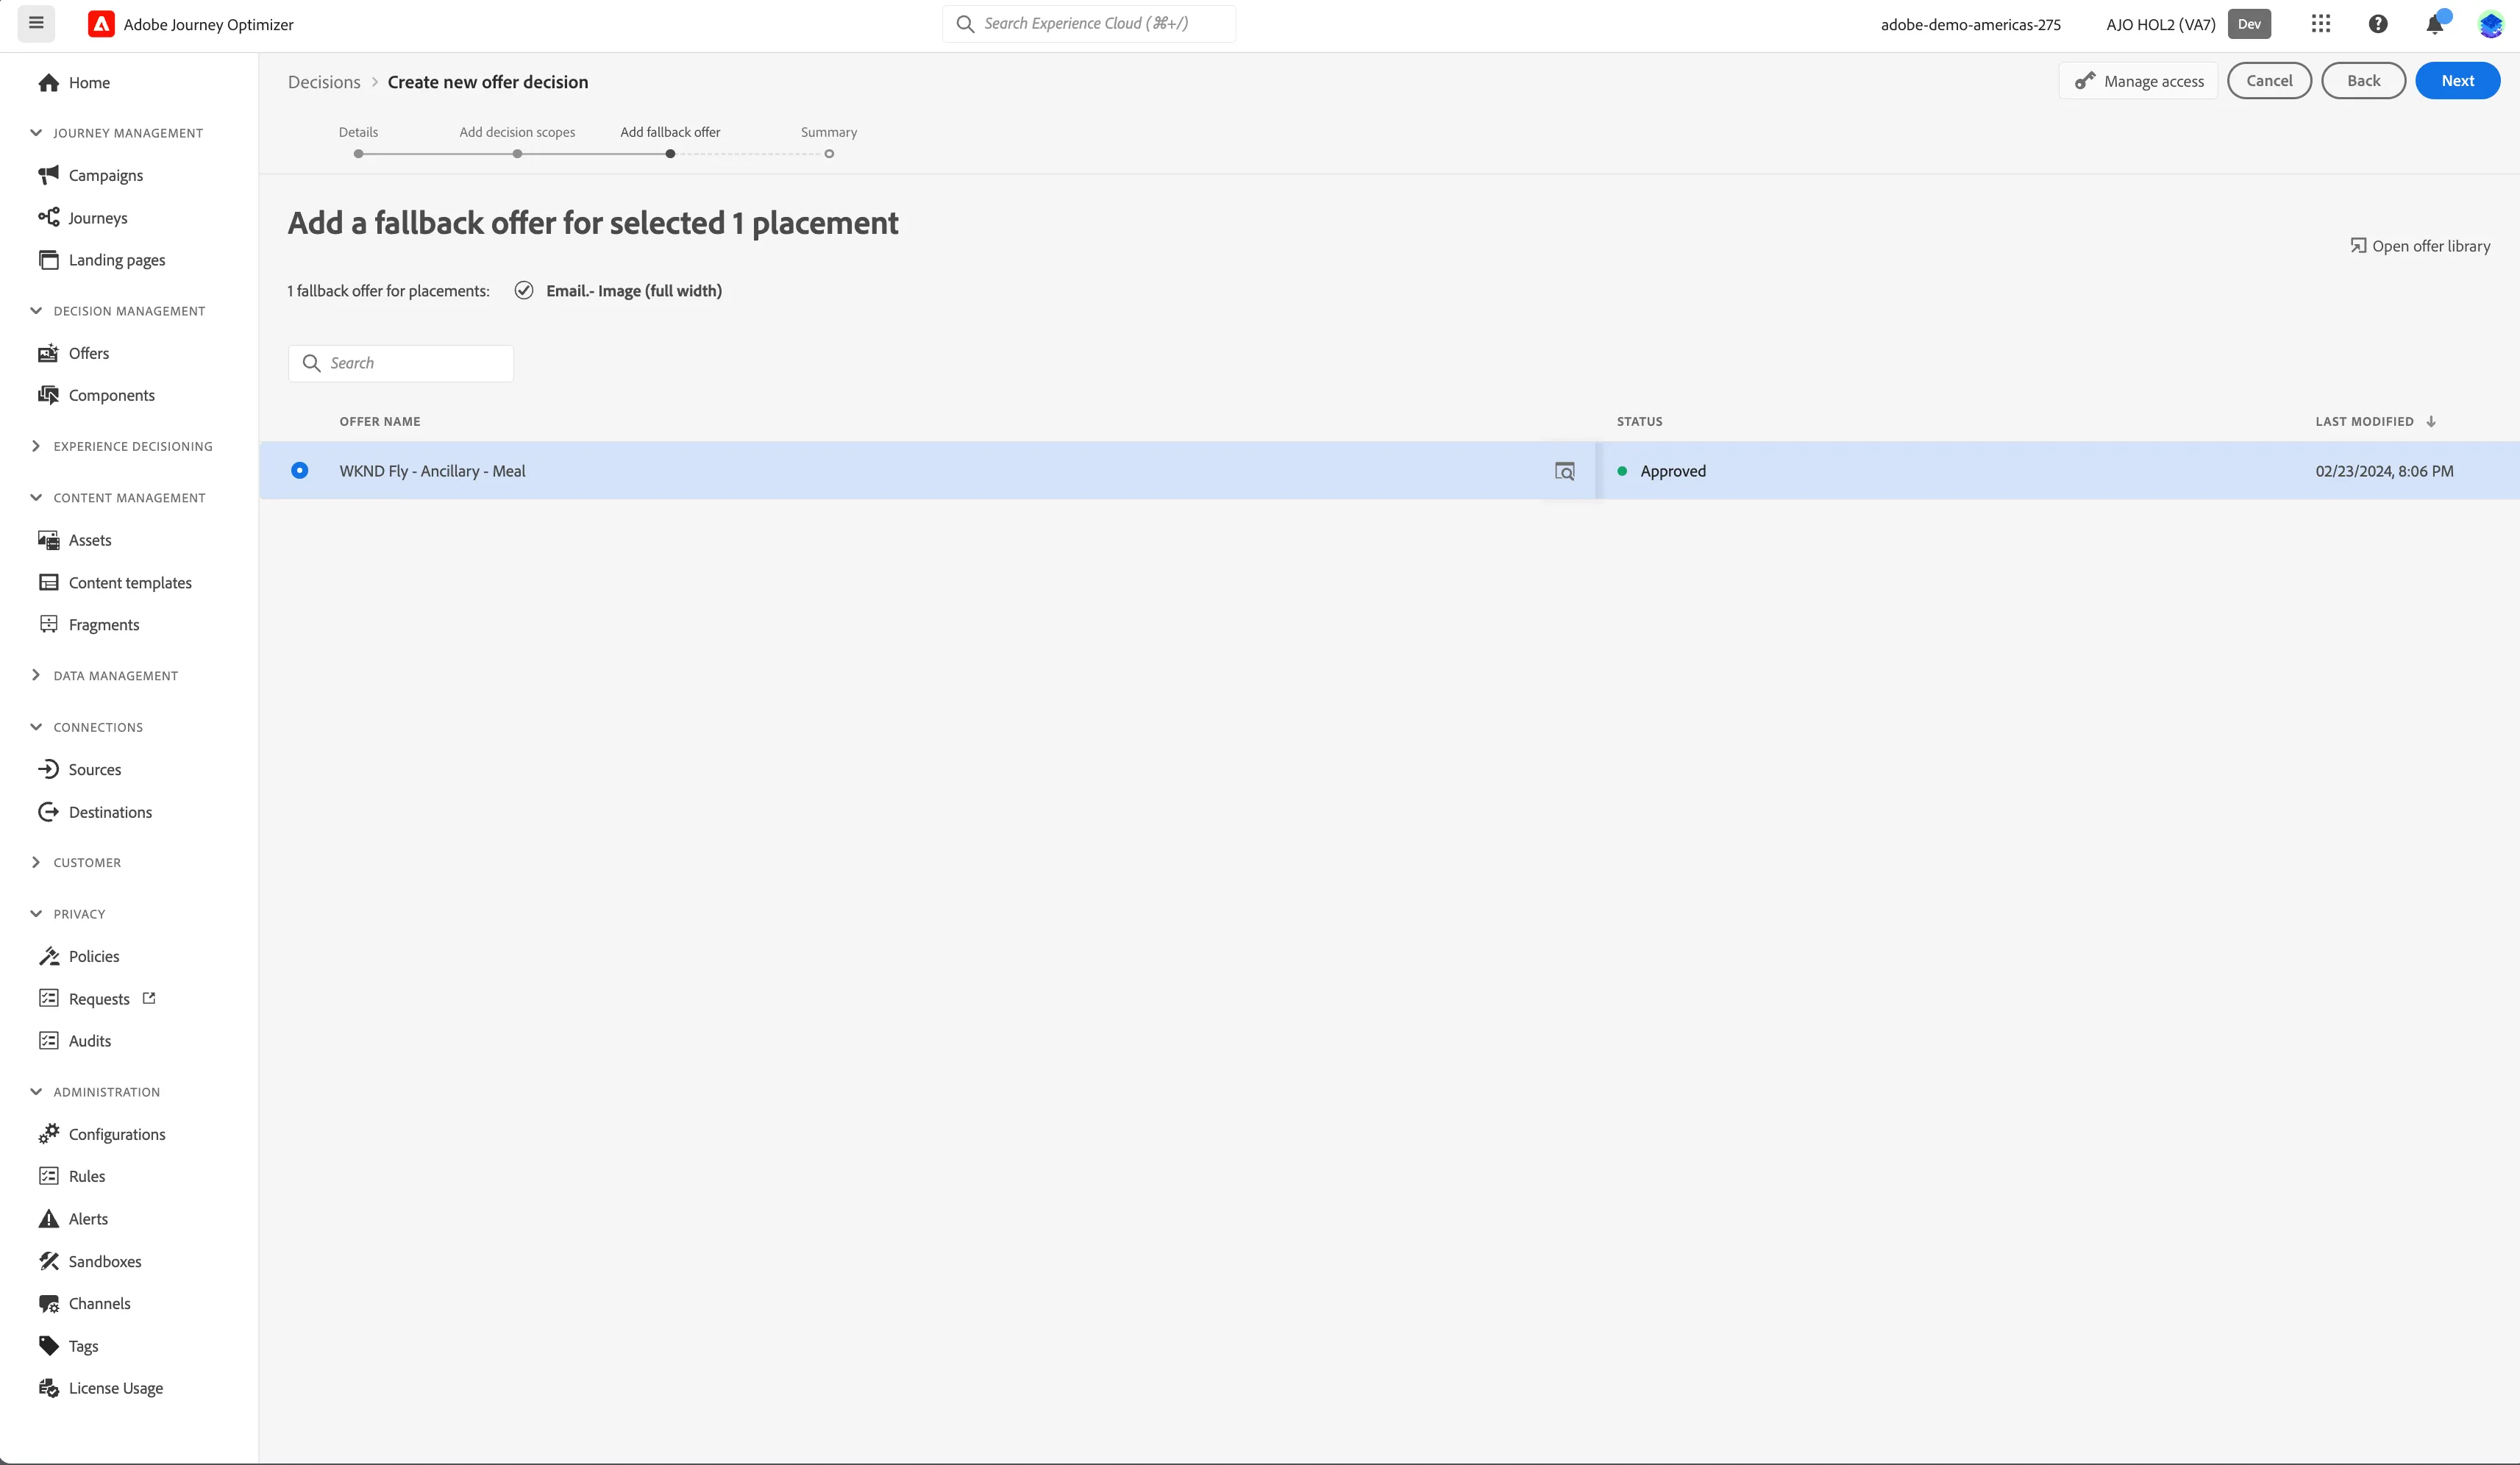This screenshot has width=2520, height=1465.
Task: Click the Assets sidebar icon
Action: [x=48, y=540]
